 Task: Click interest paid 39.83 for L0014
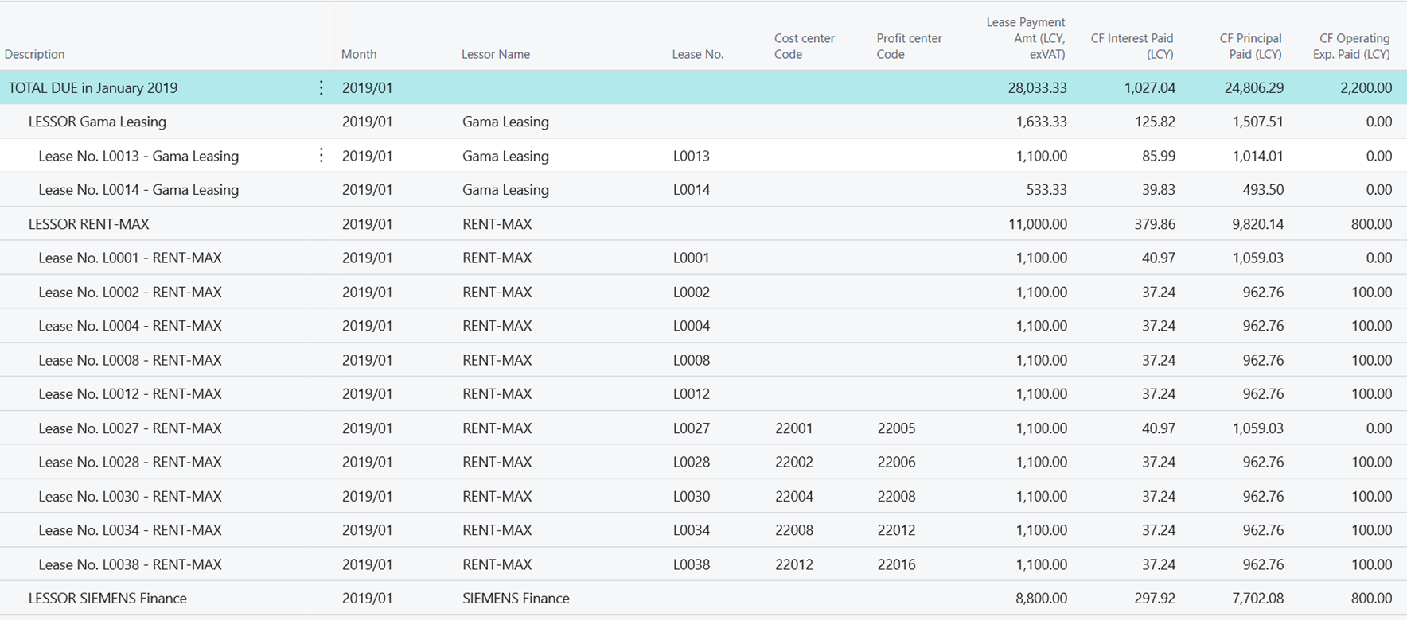(x=1159, y=190)
